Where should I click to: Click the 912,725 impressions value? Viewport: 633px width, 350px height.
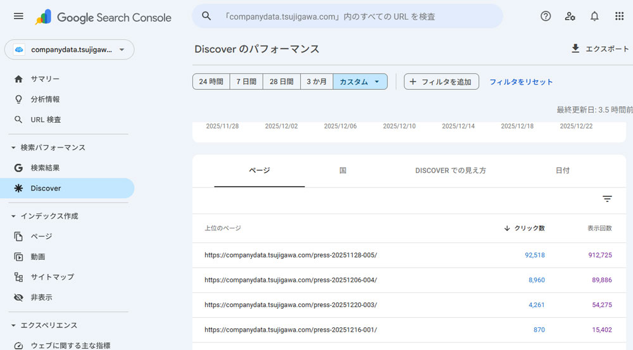click(x=600, y=255)
